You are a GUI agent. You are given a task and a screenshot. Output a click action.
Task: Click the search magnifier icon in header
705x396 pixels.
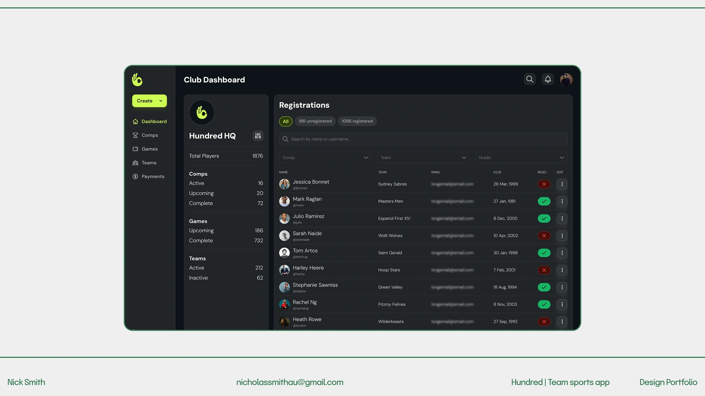529,79
